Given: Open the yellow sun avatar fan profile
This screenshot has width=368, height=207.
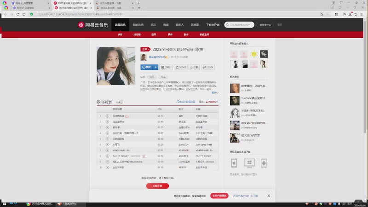Looking at the screenshot, I should pos(254,54).
